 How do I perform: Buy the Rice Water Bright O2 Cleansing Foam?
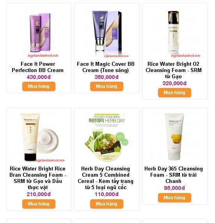click(x=174, y=93)
